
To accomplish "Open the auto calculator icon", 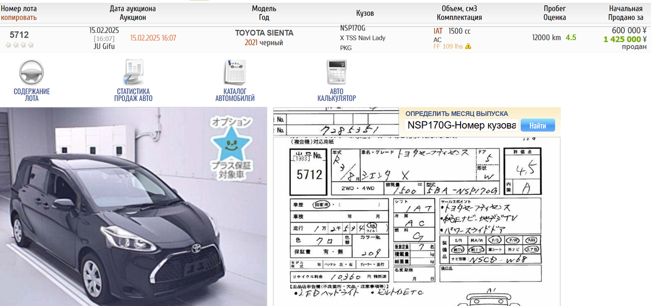I will tap(336, 72).
